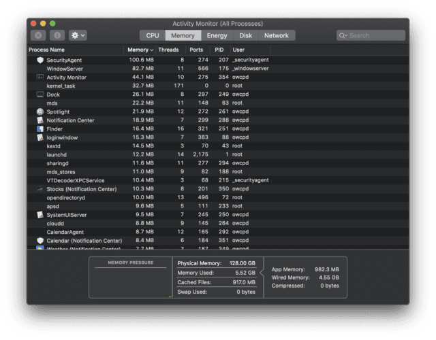This screenshot has height=340, width=436.
Task: Sort processes by Threads column
Action: tap(169, 50)
